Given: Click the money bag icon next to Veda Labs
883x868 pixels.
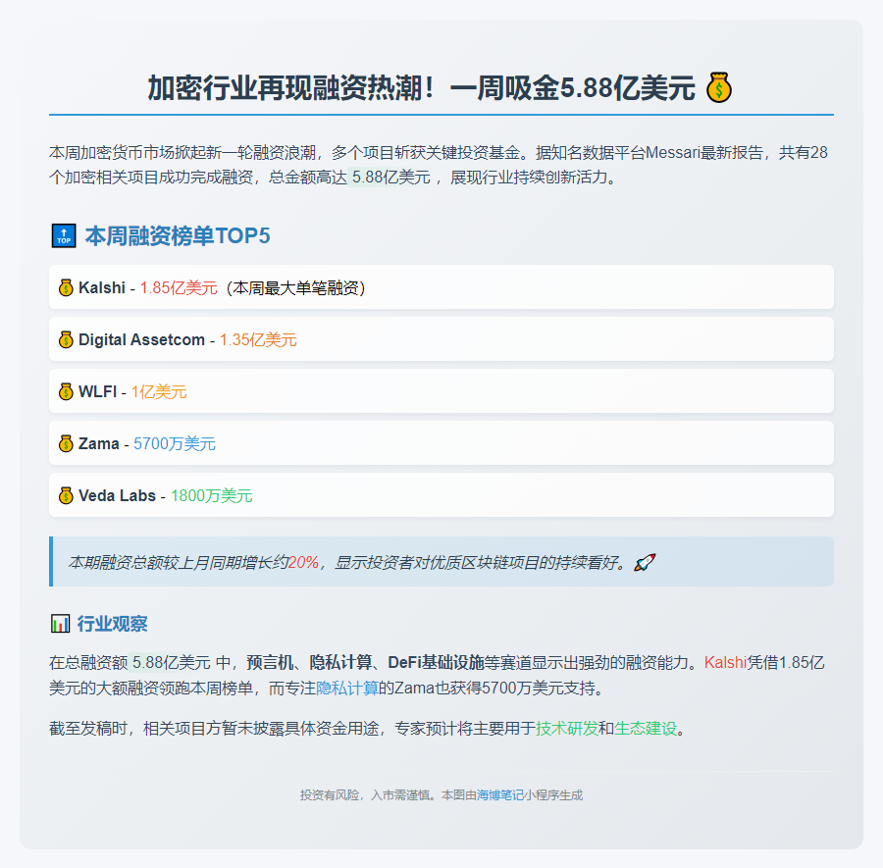Looking at the screenshot, I should [x=66, y=495].
